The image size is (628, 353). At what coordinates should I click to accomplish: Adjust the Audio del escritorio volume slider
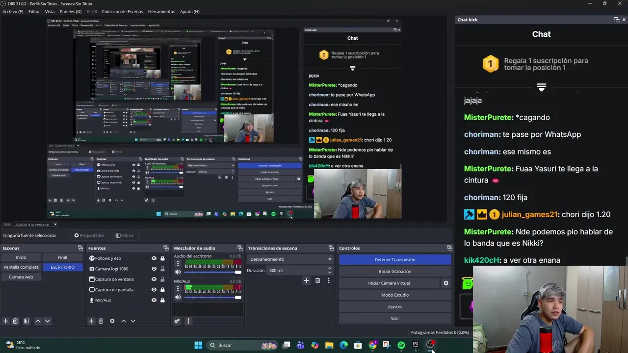tap(212, 272)
